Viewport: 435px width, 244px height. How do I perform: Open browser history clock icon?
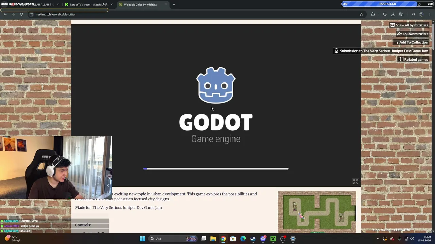(385, 14)
